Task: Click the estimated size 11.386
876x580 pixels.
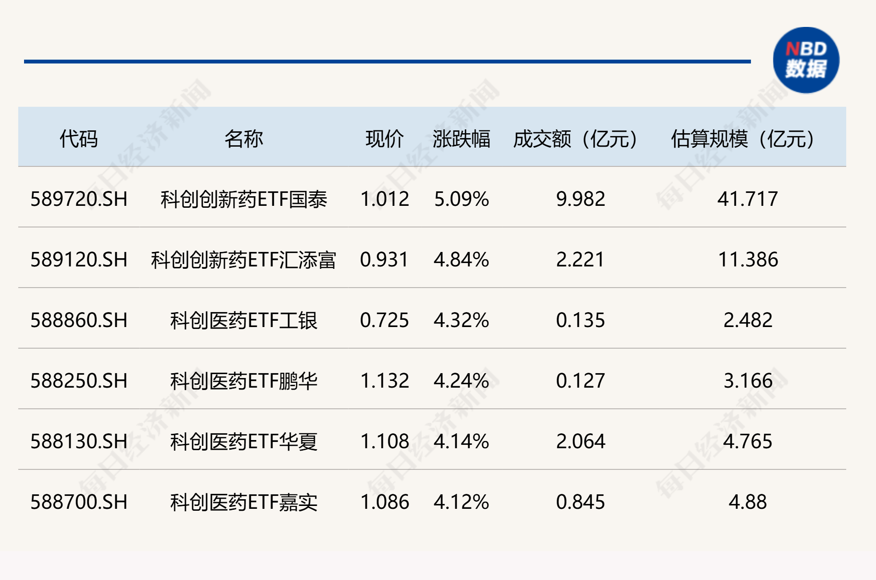Action: 748,260
